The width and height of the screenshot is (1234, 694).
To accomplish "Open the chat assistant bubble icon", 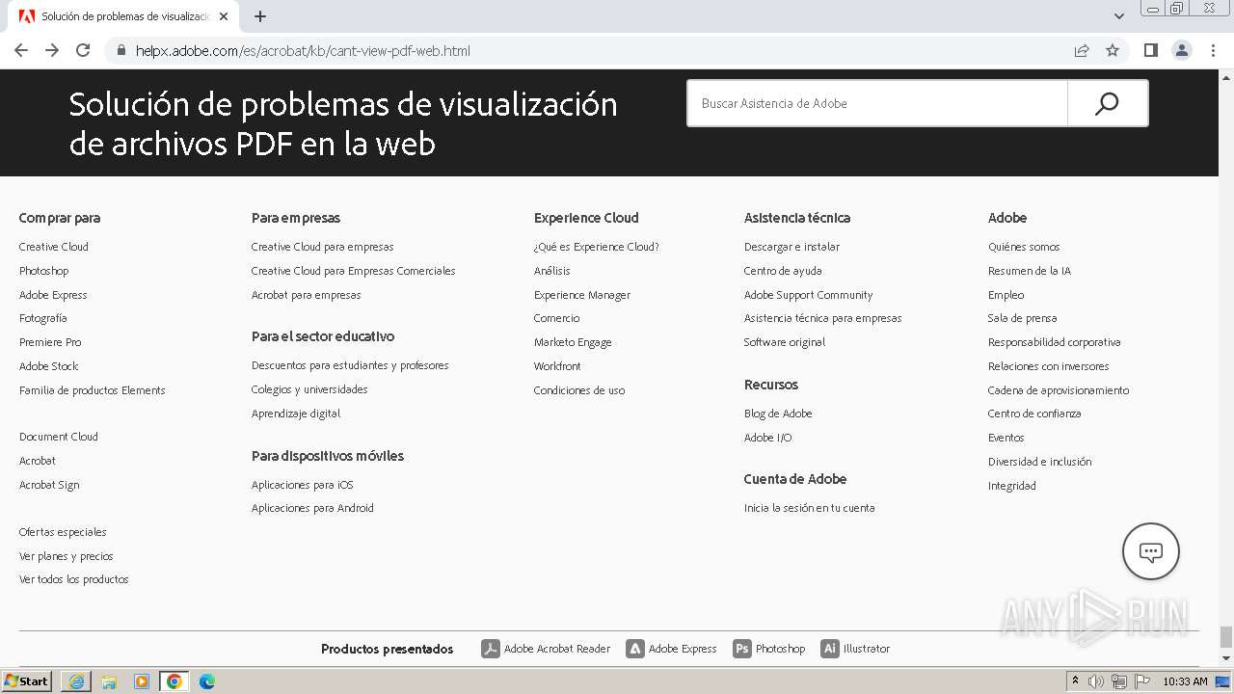I will [x=1151, y=551].
